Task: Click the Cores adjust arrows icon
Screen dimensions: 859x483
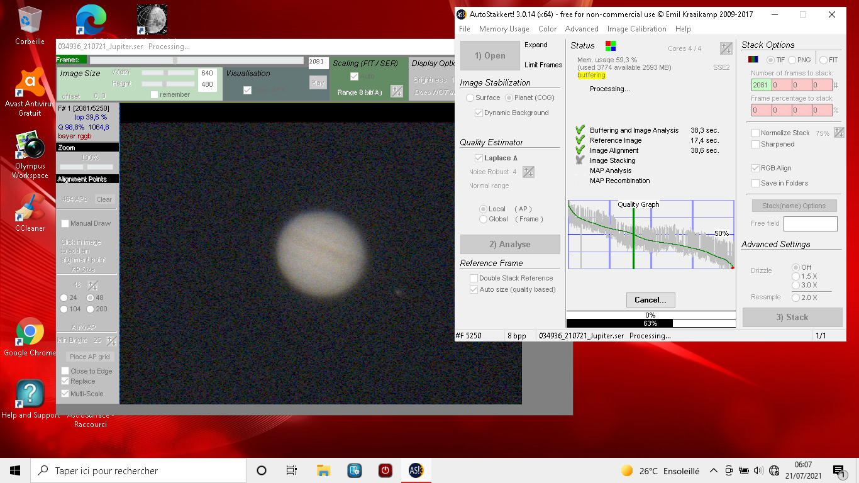Action: tap(726, 48)
